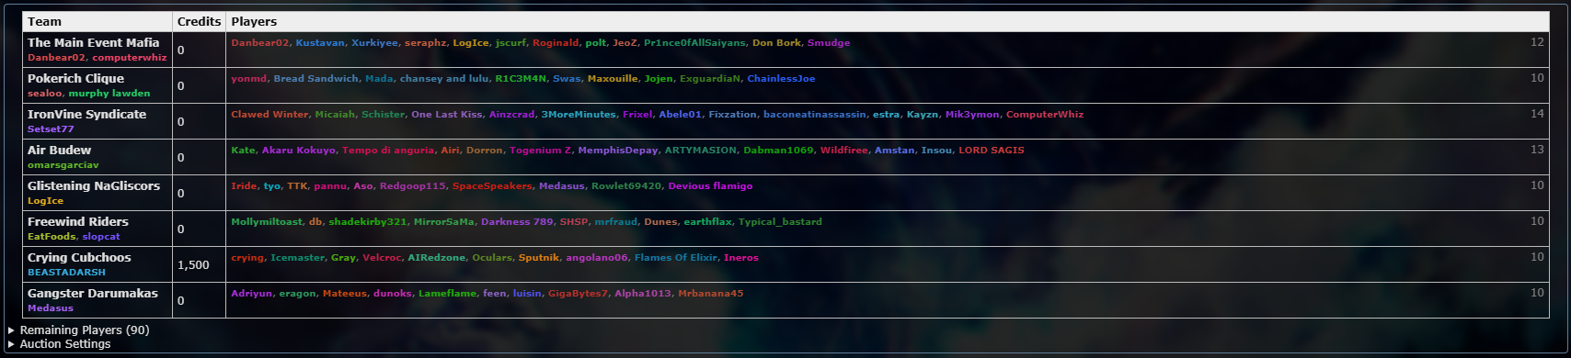Image resolution: width=1571 pixels, height=358 pixels.
Task: Click manager omarsgarciav
Action: [x=63, y=165]
